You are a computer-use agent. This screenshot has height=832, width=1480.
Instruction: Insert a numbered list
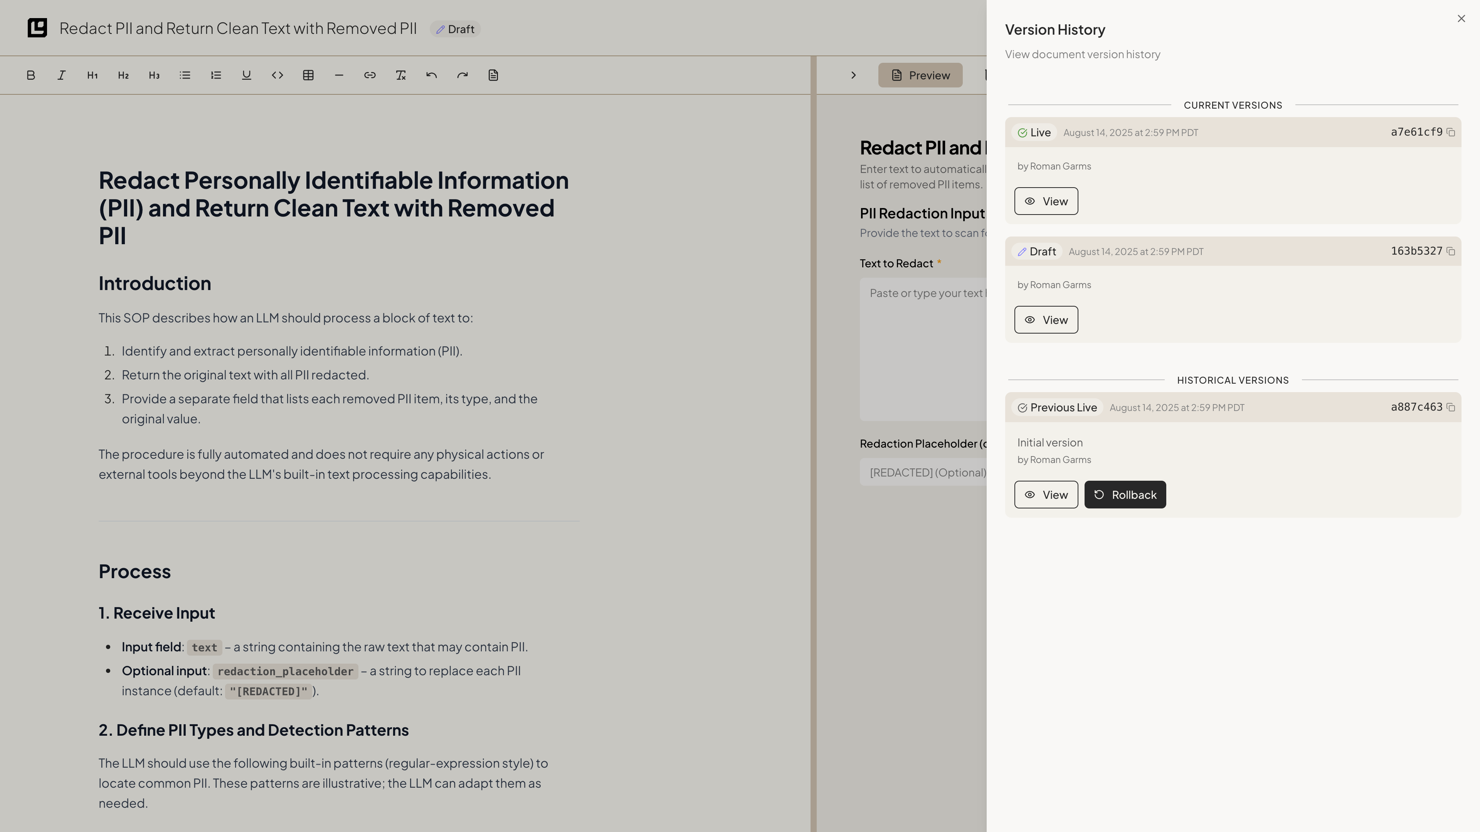click(216, 75)
